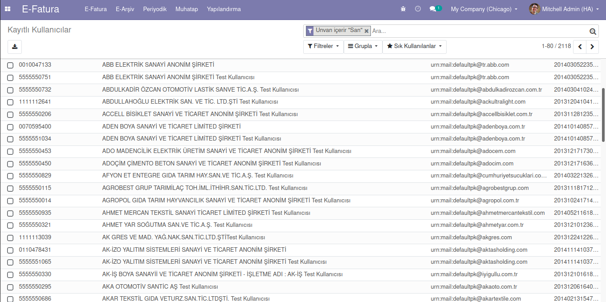Focus the Ara... search field
This screenshot has width=606, height=302.
(479, 31)
